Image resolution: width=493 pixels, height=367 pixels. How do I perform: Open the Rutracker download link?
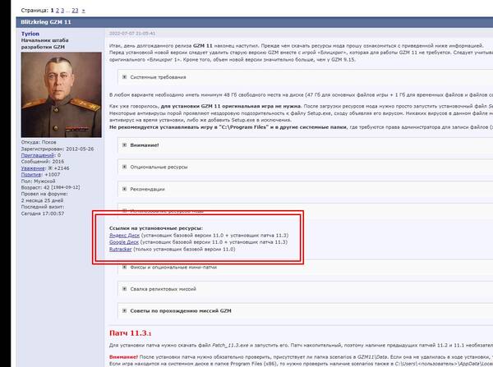(x=121, y=249)
